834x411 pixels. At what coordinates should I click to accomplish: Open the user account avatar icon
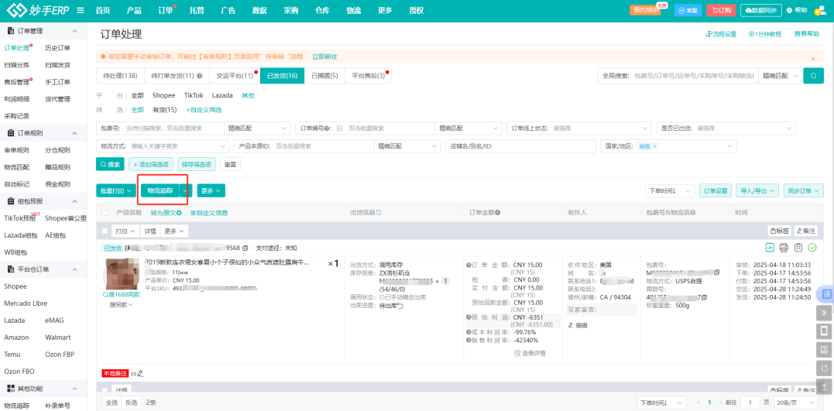pos(821,10)
